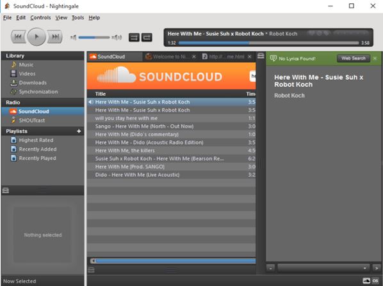
Task: Select the Bearson Remix track row
Action: (172, 159)
